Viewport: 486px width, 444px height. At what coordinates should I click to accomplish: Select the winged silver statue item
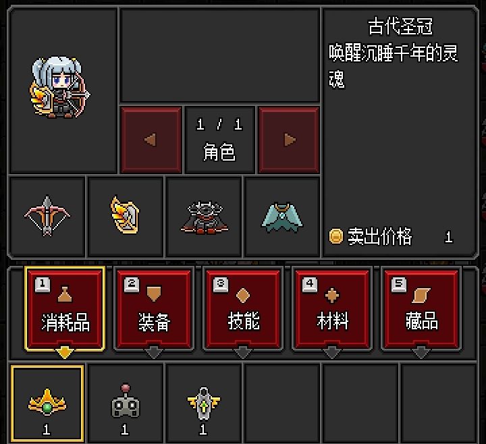(x=204, y=404)
